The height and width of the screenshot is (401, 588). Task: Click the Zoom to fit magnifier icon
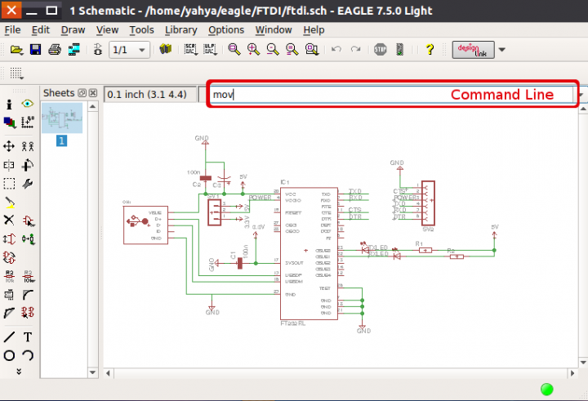234,50
